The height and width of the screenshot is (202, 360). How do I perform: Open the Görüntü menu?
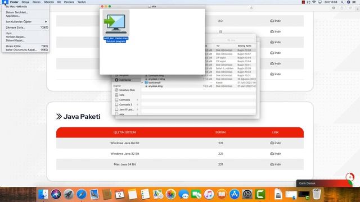(49, 2)
